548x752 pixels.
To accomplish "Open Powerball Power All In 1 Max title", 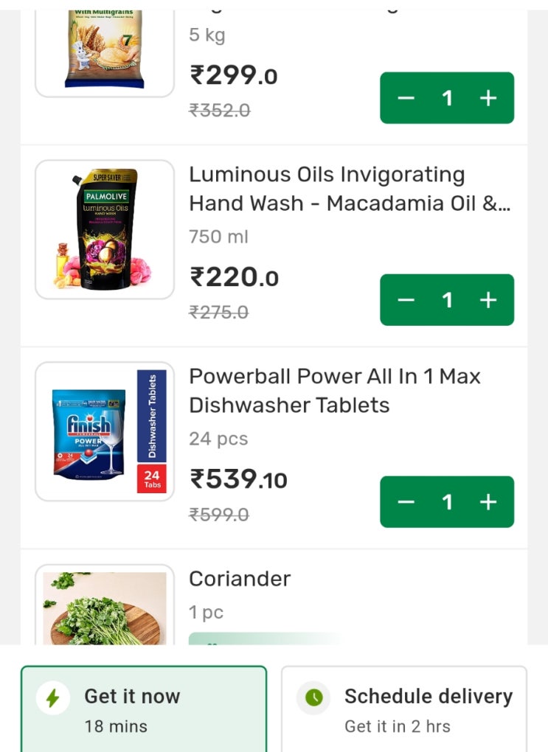I will point(334,391).
